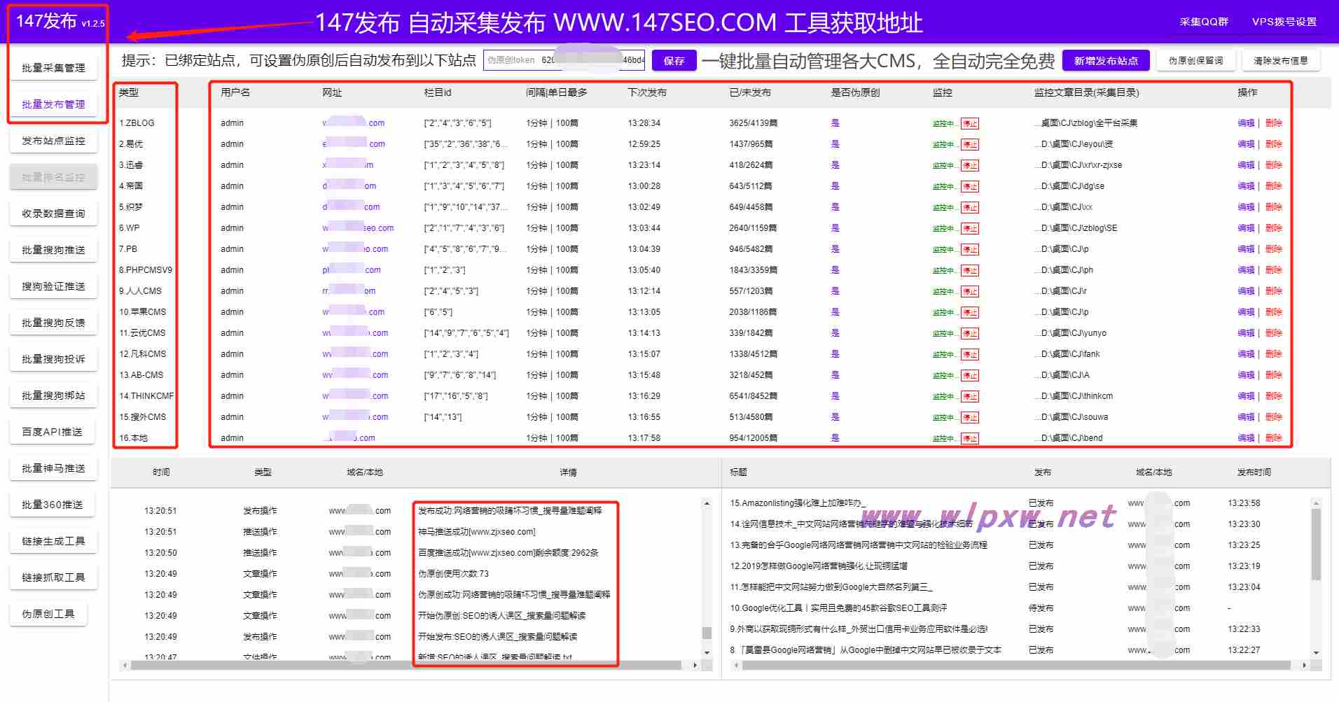
Task: Open 批量360推送 in the sidebar
Action: (53, 505)
